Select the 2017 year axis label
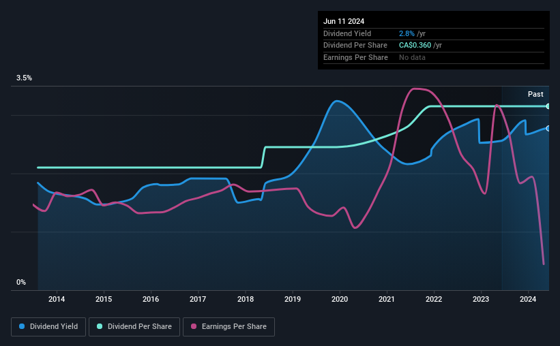The height and width of the screenshot is (346, 560). pyautogui.click(x=198, y=299)
